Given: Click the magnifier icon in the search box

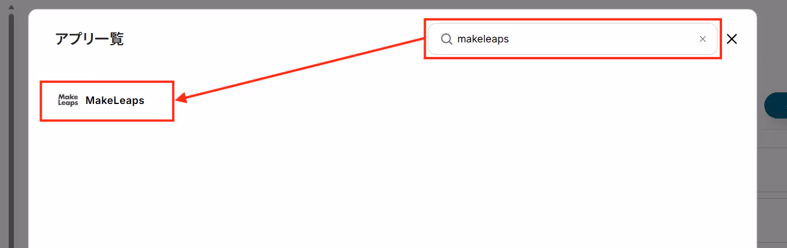Looking at the screenshot, I should click(446, 39).
